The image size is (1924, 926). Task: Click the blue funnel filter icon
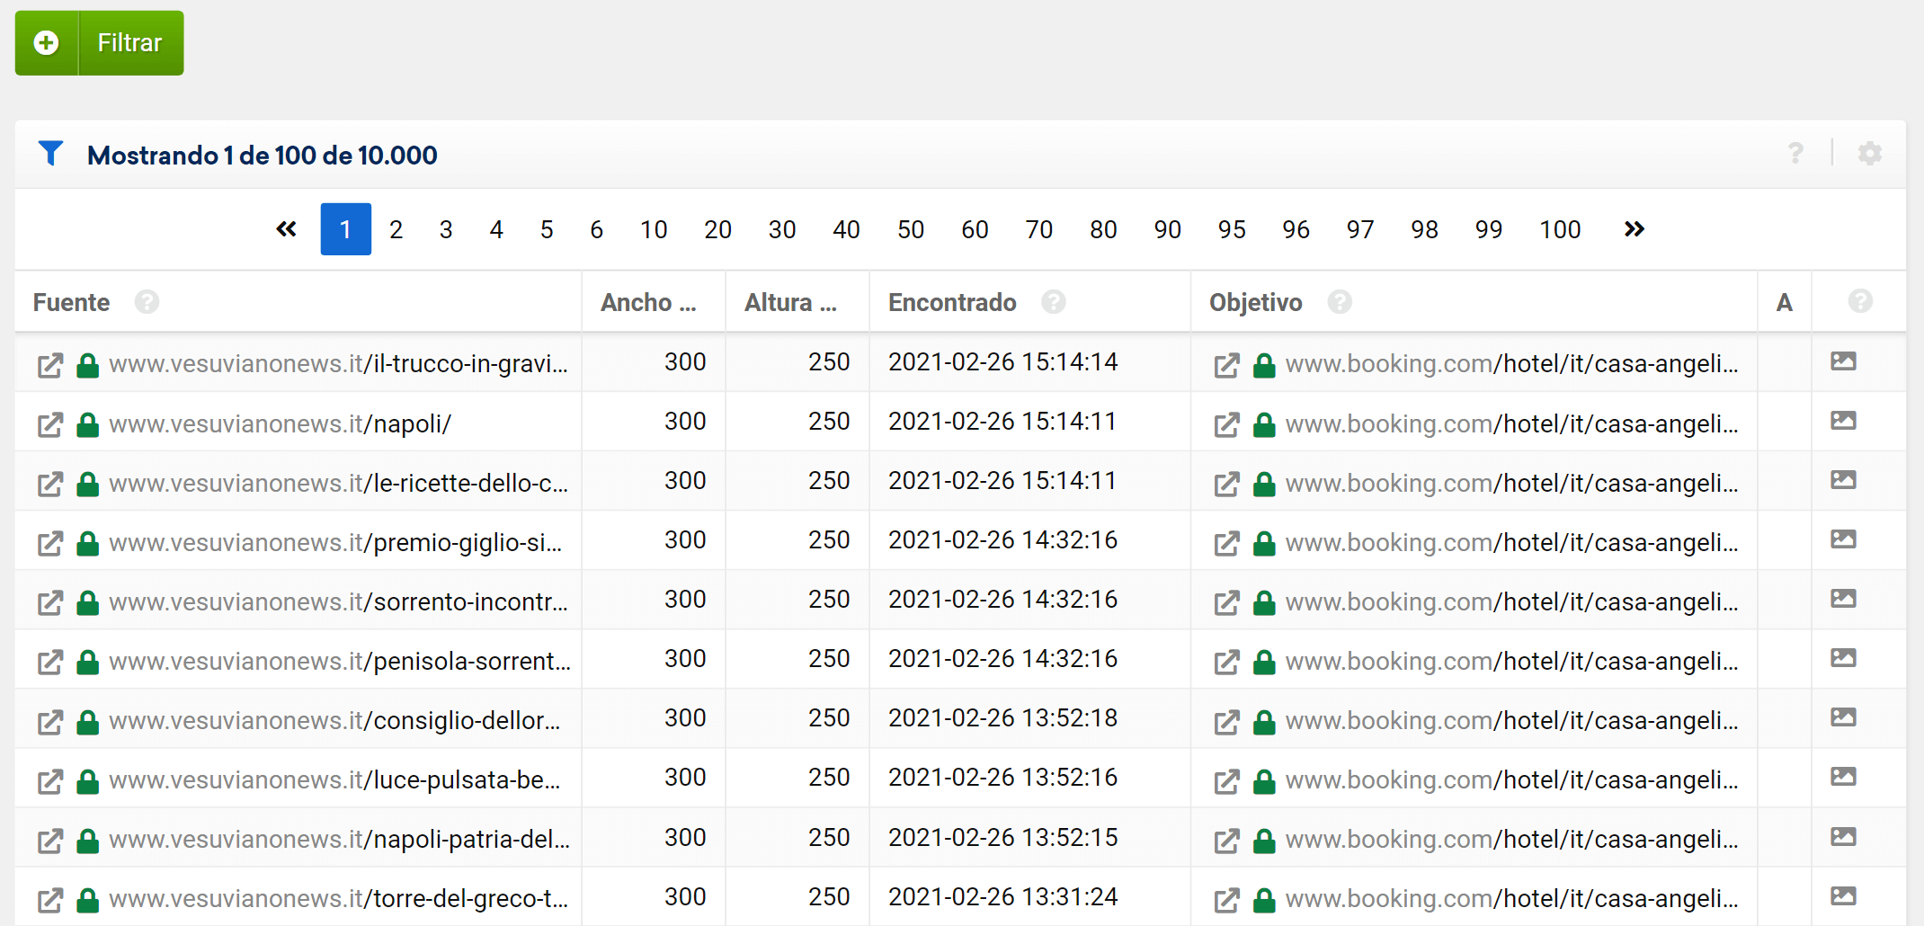click(50, 155)
